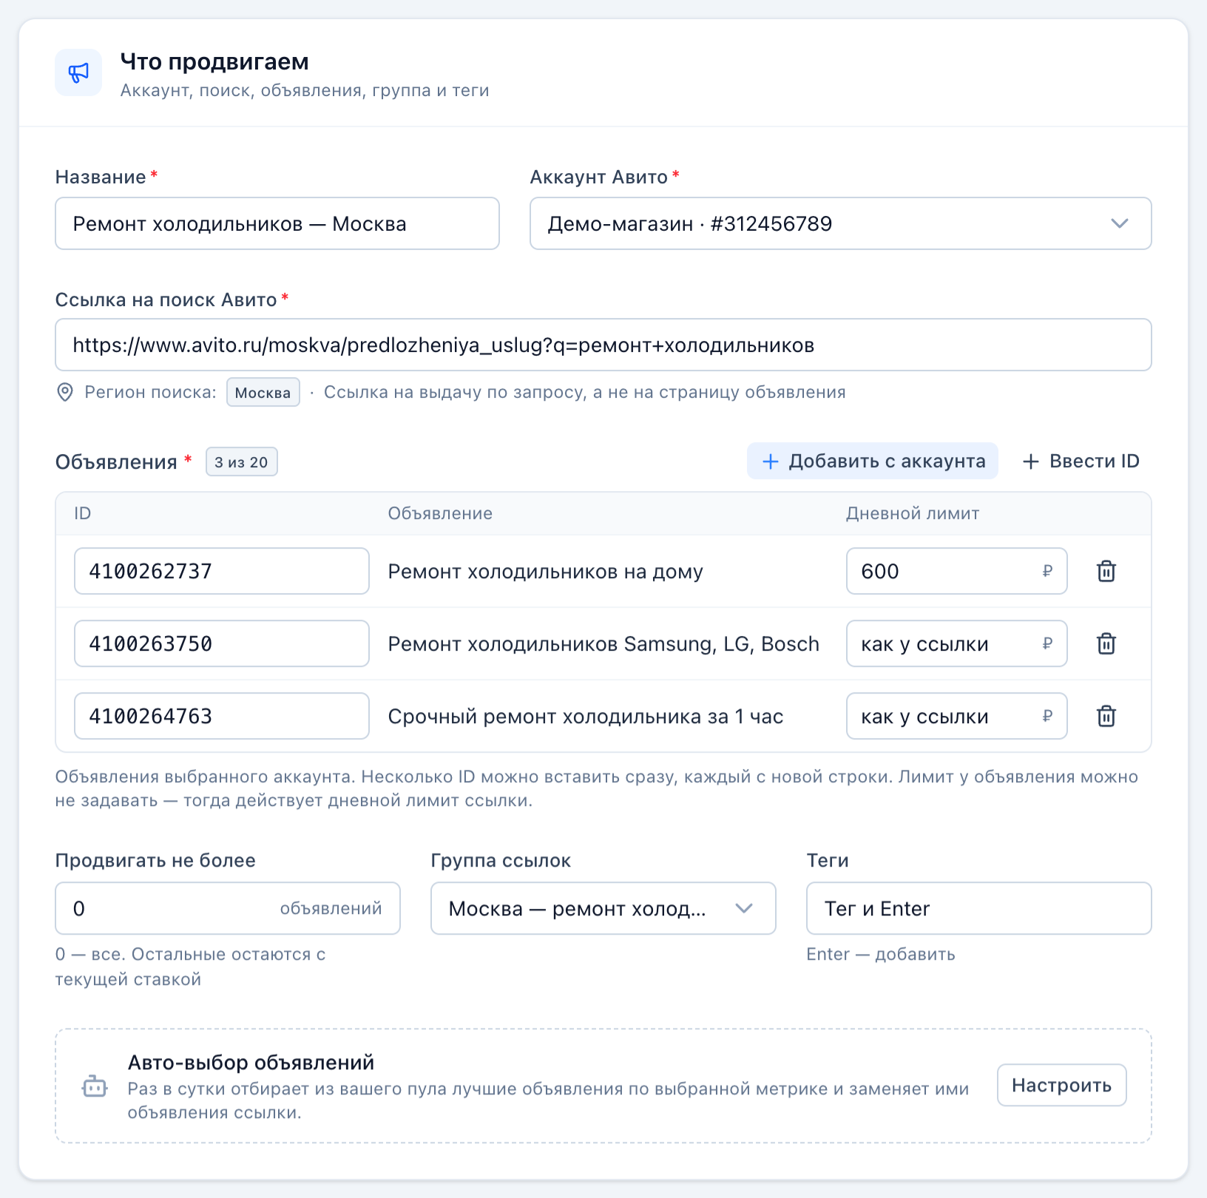Click the Москва region chip

point(263,392)
